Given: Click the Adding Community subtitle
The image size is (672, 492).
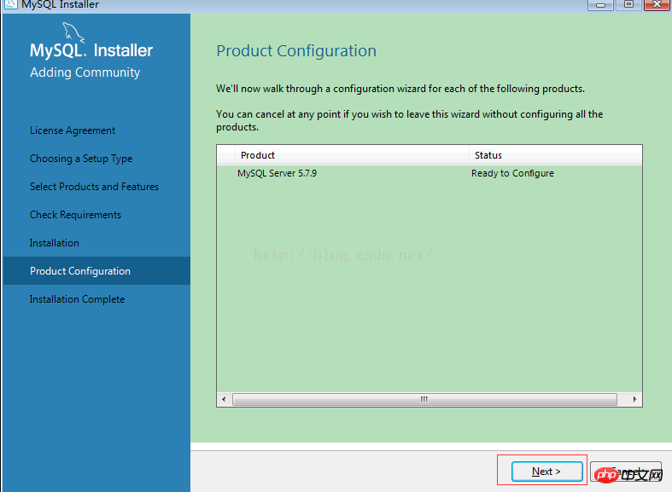Looking at the screenshot, I should tap(85, 72).
